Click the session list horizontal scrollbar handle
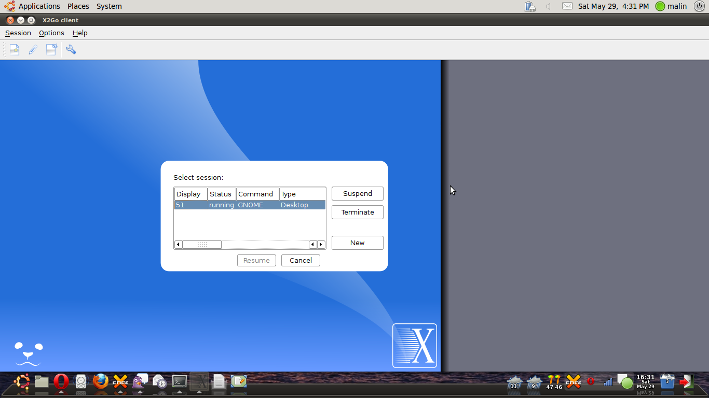The height and width of the screenshot is (398, 709). [x=202, y=245]
